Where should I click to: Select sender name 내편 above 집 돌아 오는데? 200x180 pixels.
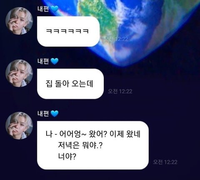point(43,61)
